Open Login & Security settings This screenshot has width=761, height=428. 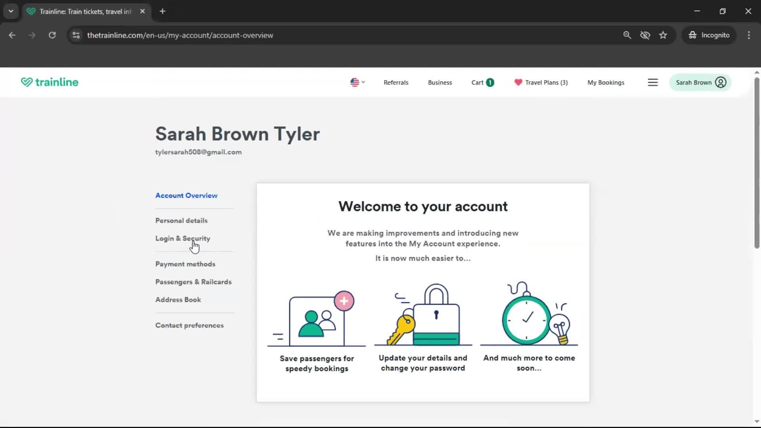(x=183, y=238)
